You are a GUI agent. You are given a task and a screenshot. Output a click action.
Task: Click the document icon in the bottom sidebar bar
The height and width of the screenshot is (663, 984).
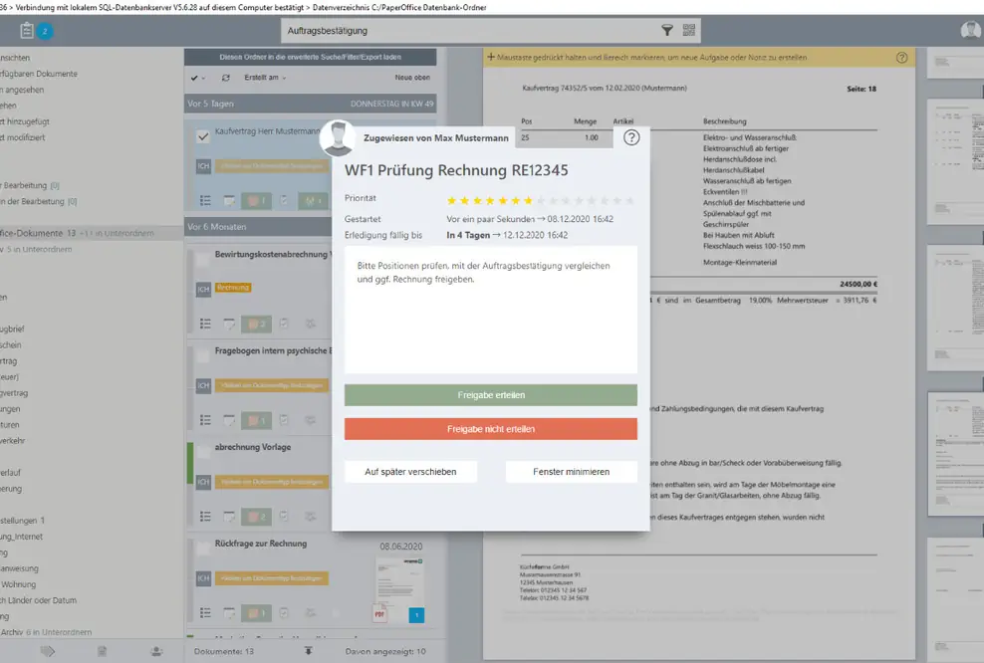102,652
